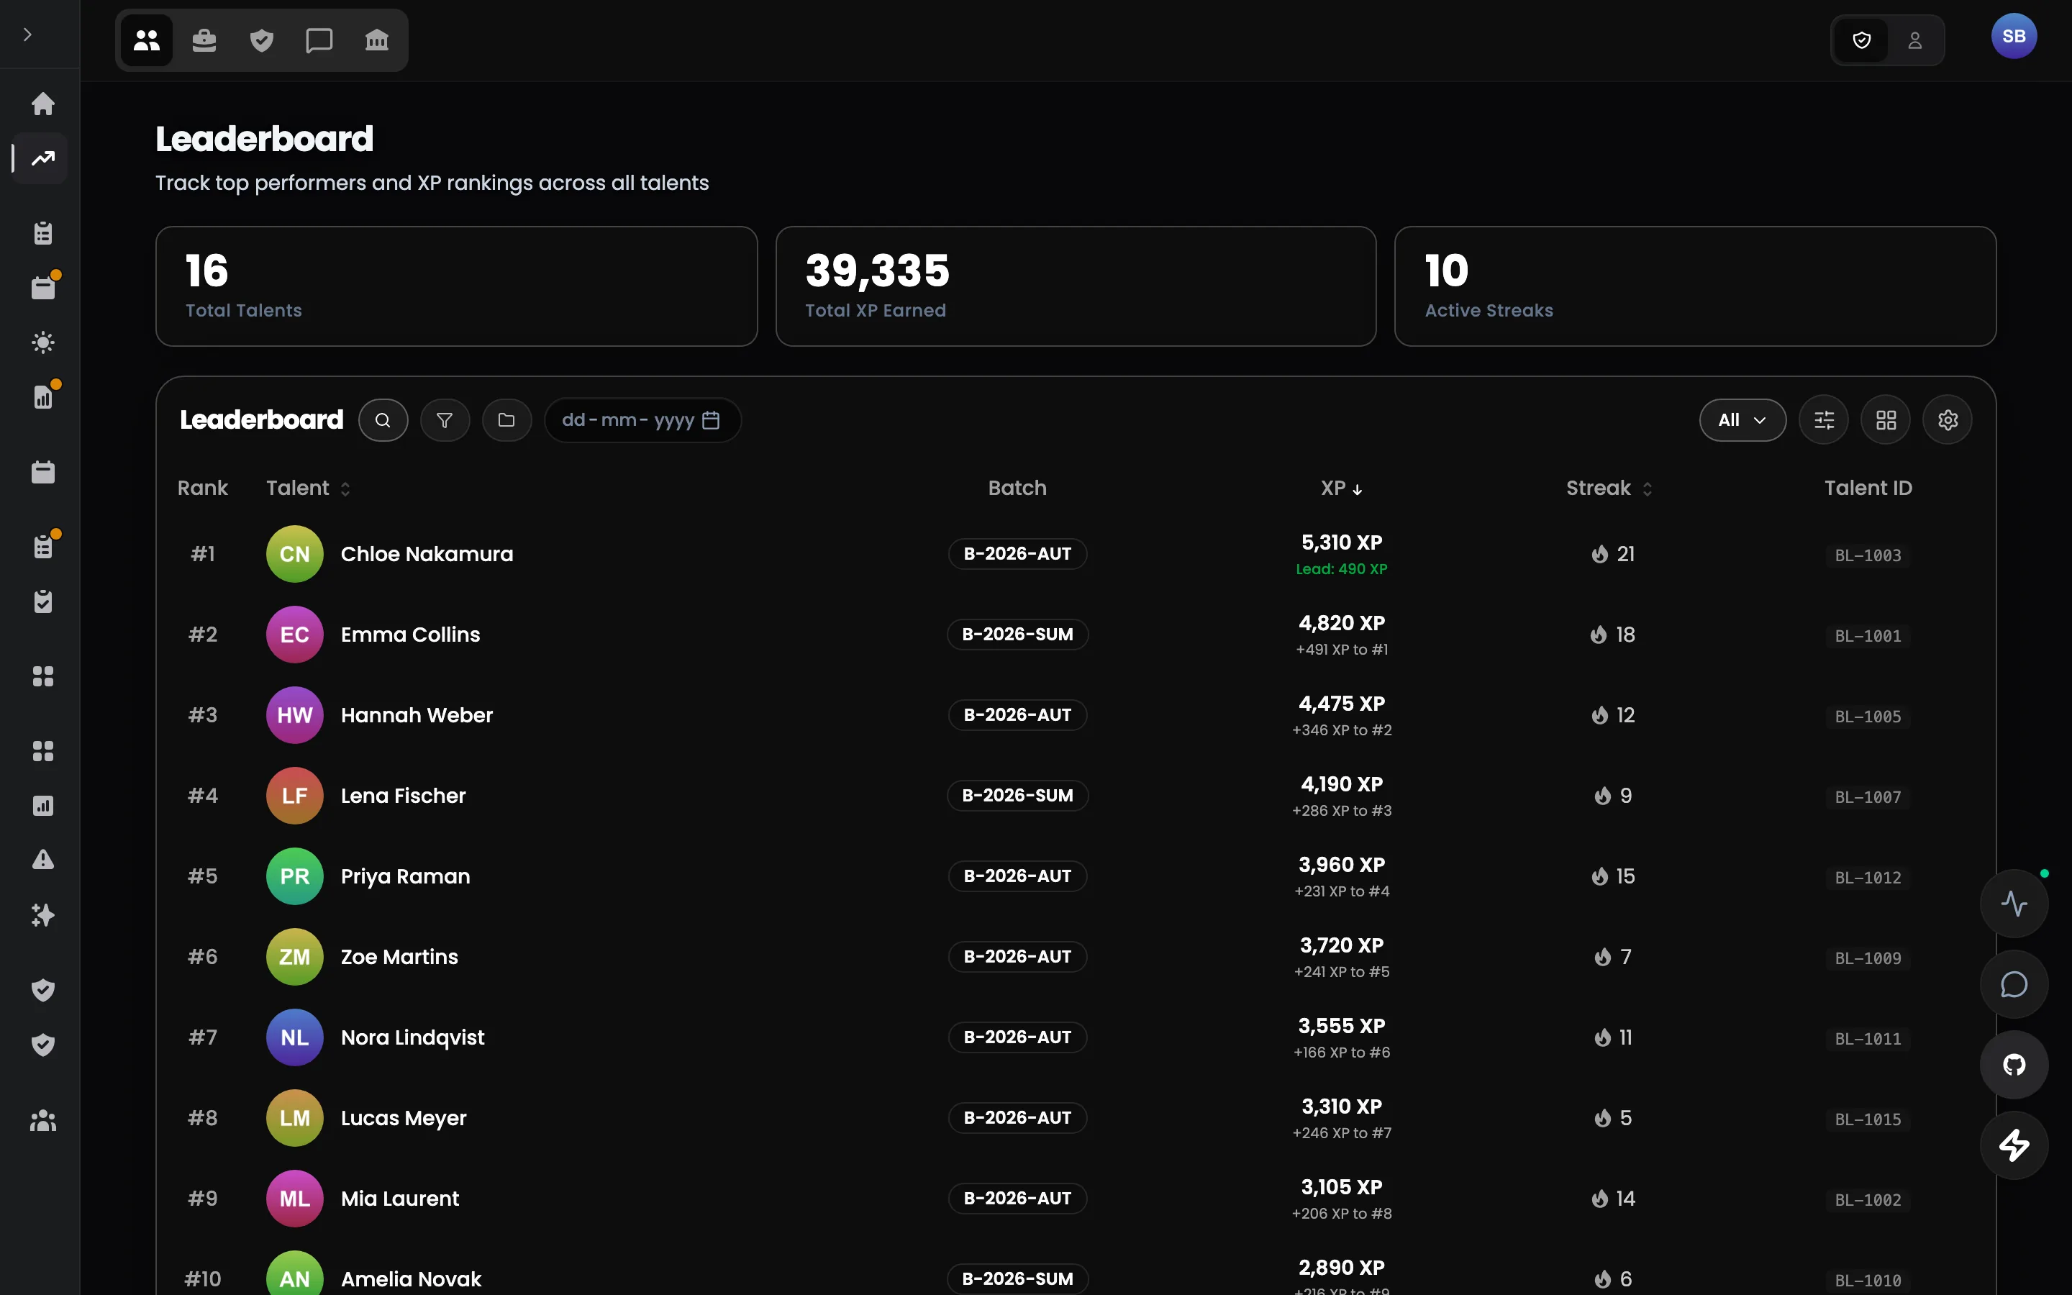
Task: Toggle the user mode button in header
Action: point(1915,40)
